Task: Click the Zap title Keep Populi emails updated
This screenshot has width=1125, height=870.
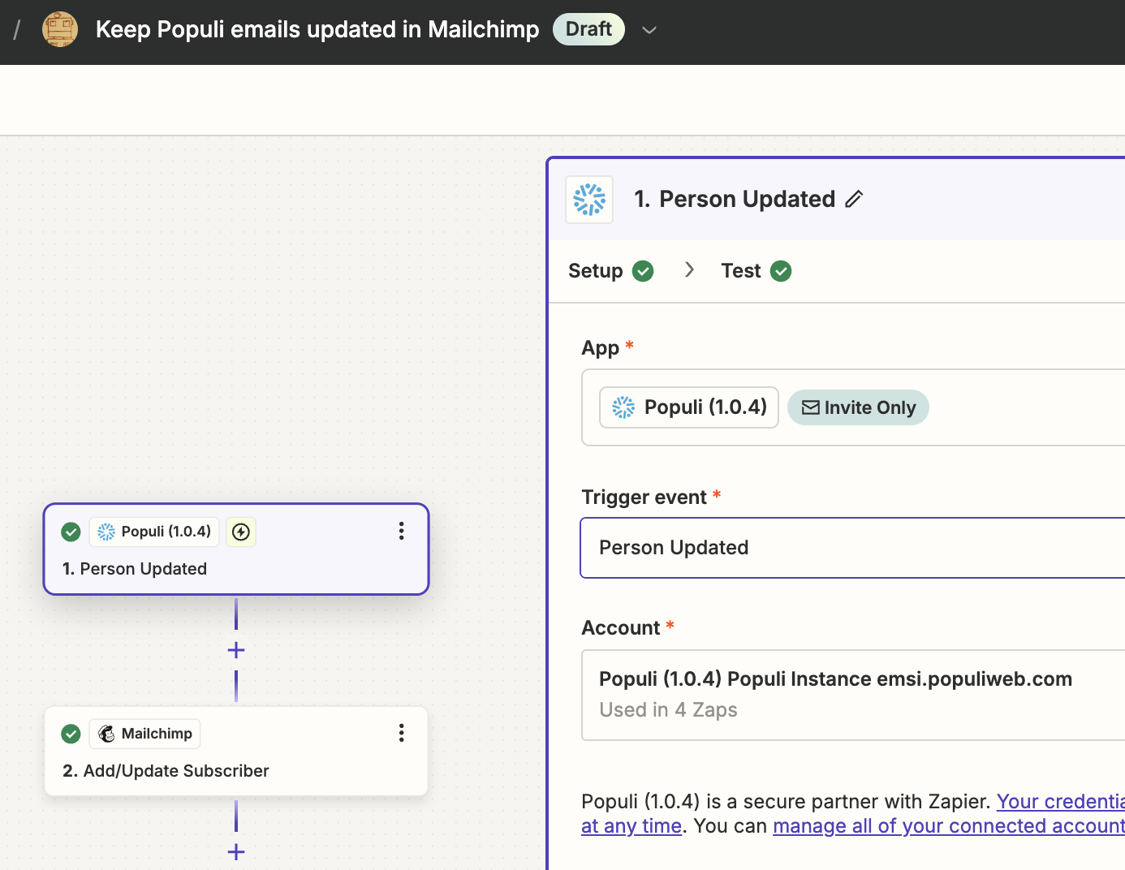Action: (317, 29)
